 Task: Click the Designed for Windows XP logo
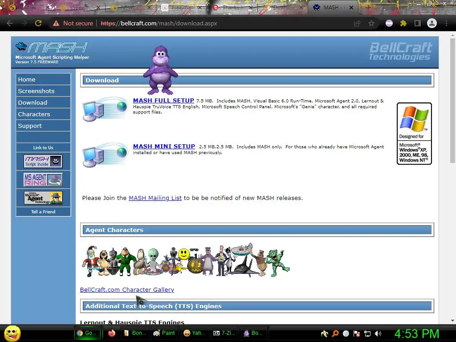coord(414,134)
